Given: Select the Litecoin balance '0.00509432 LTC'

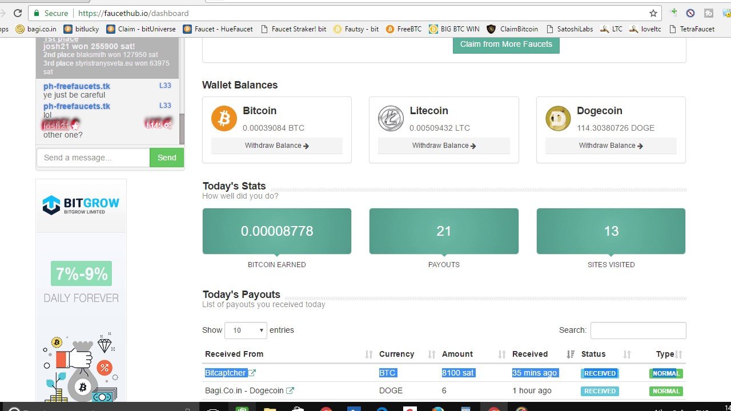Looking at the screenshot, I should click(440, 128).
